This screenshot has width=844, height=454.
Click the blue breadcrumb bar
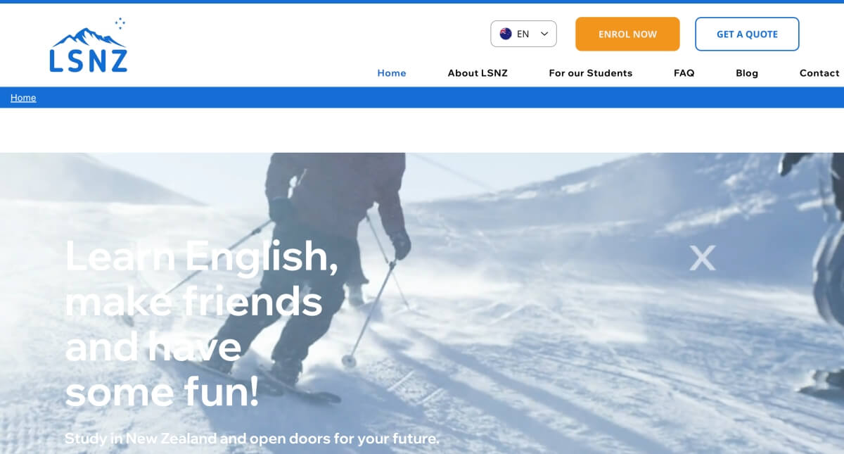click(422, 98)
